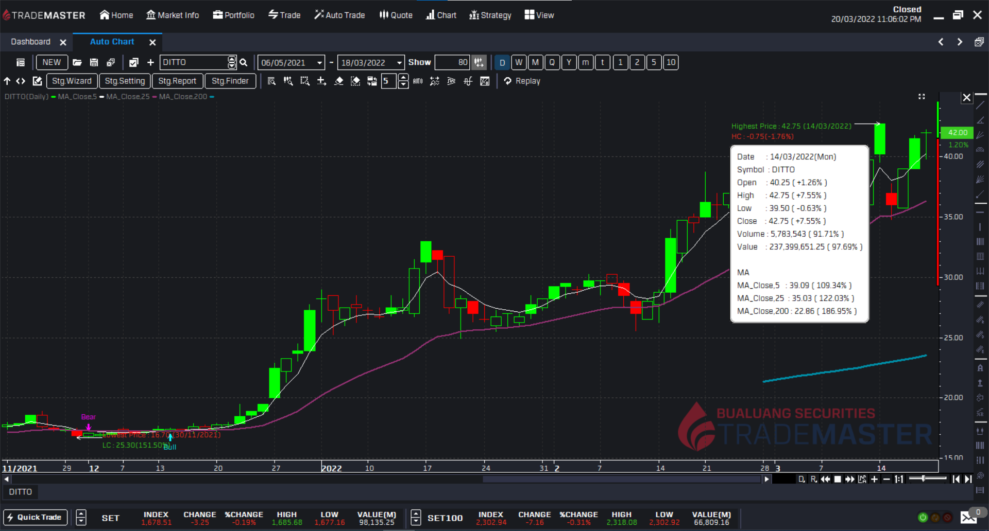Select the 10 interval button
The width and height of the screenshot is (989, 531).
tap(671, 62)
